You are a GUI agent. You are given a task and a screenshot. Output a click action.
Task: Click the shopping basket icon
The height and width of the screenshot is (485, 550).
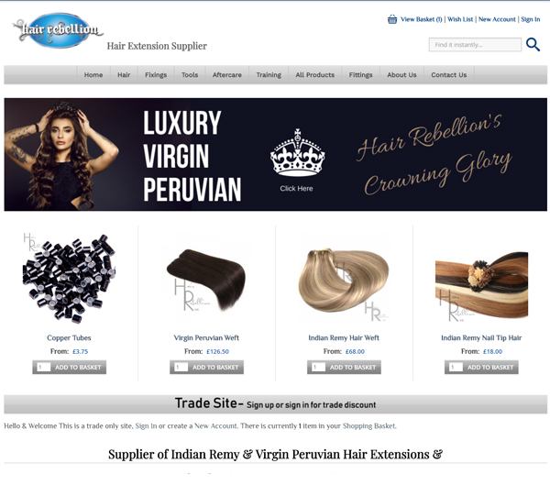pos(392,19)
